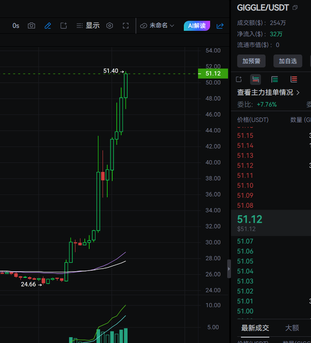Open chart settings hexagon icon
The height and width of the screenshot is (343, 311).
[110, 26]
